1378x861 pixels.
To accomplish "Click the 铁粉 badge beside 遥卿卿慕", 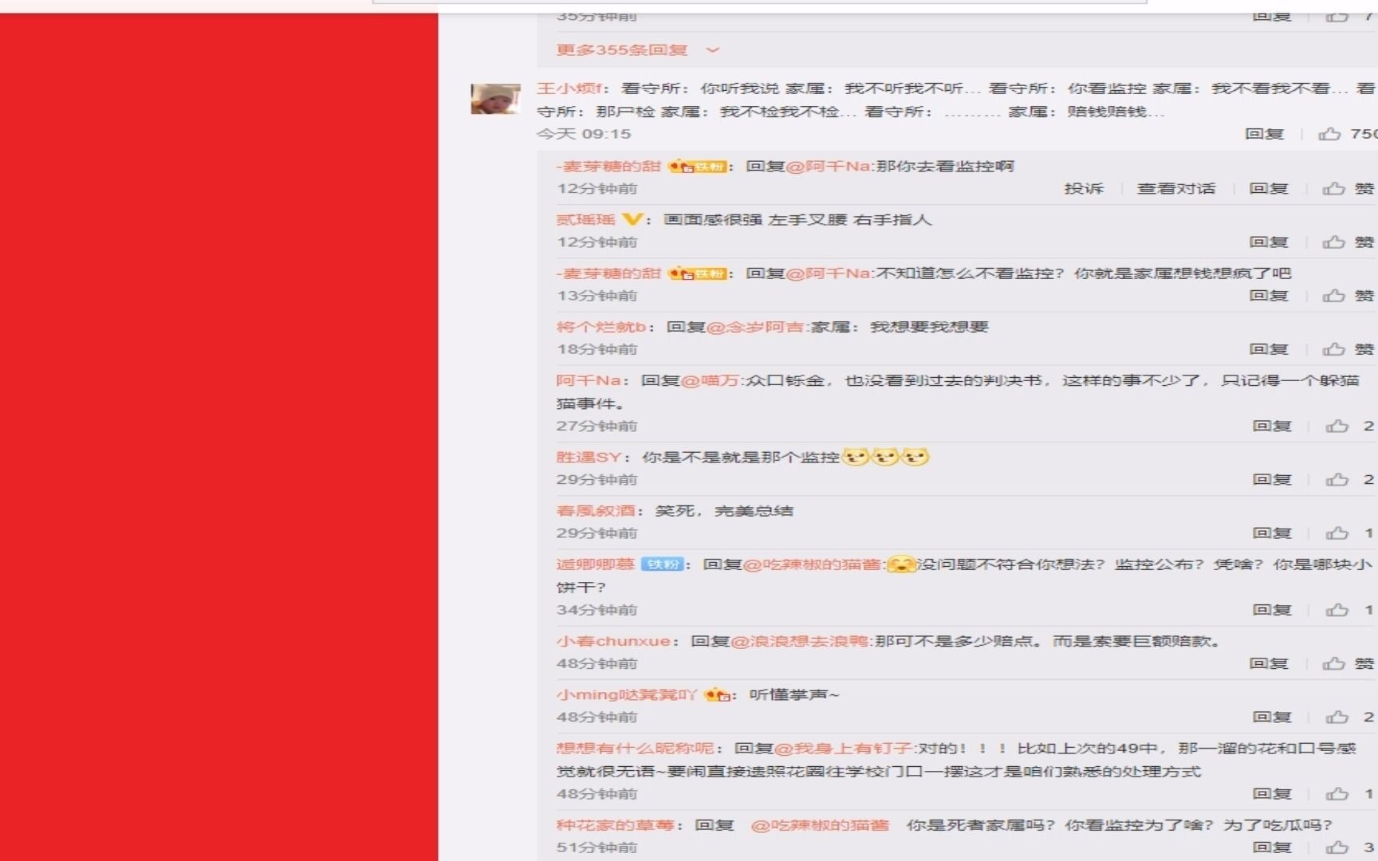I will click(661, 564).
